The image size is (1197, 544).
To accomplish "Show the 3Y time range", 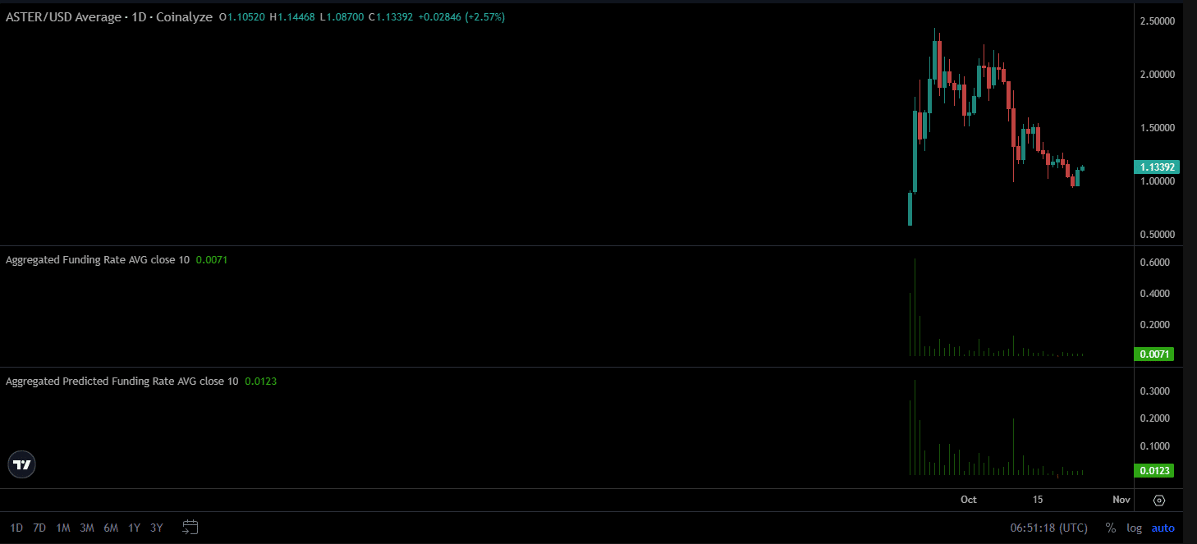I will pyautogui.click(x=157, y=528).
